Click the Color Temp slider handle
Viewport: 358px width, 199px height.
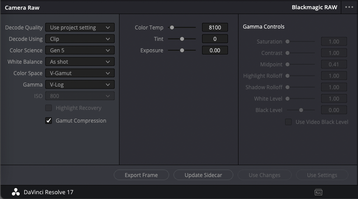point(172,27)
